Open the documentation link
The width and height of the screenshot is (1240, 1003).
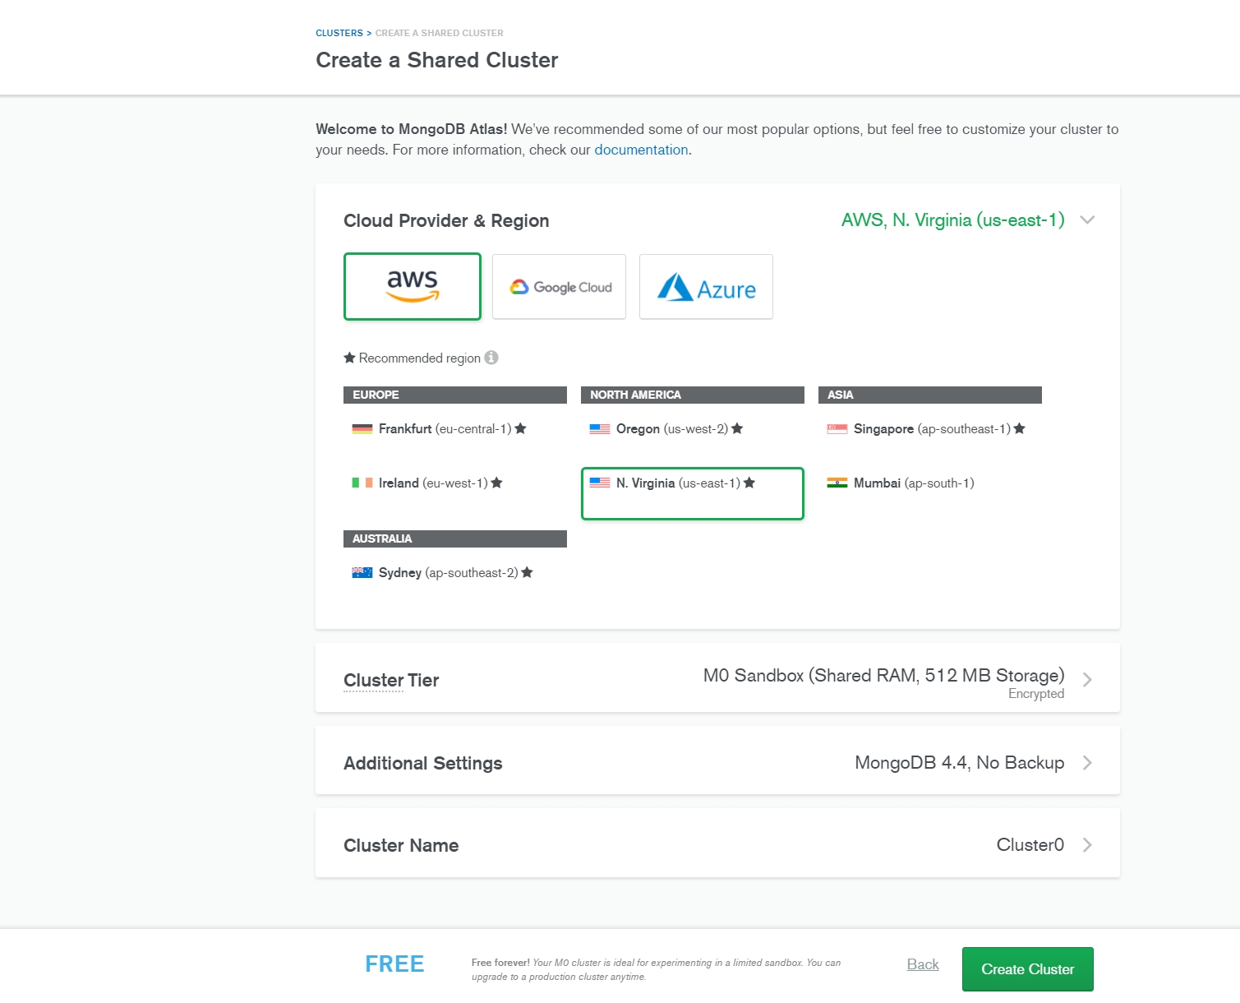[x=641, y=150]
